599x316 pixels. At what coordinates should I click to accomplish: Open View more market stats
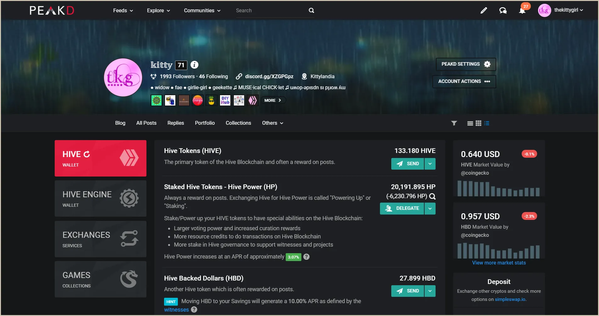click(x=499, y=263)
